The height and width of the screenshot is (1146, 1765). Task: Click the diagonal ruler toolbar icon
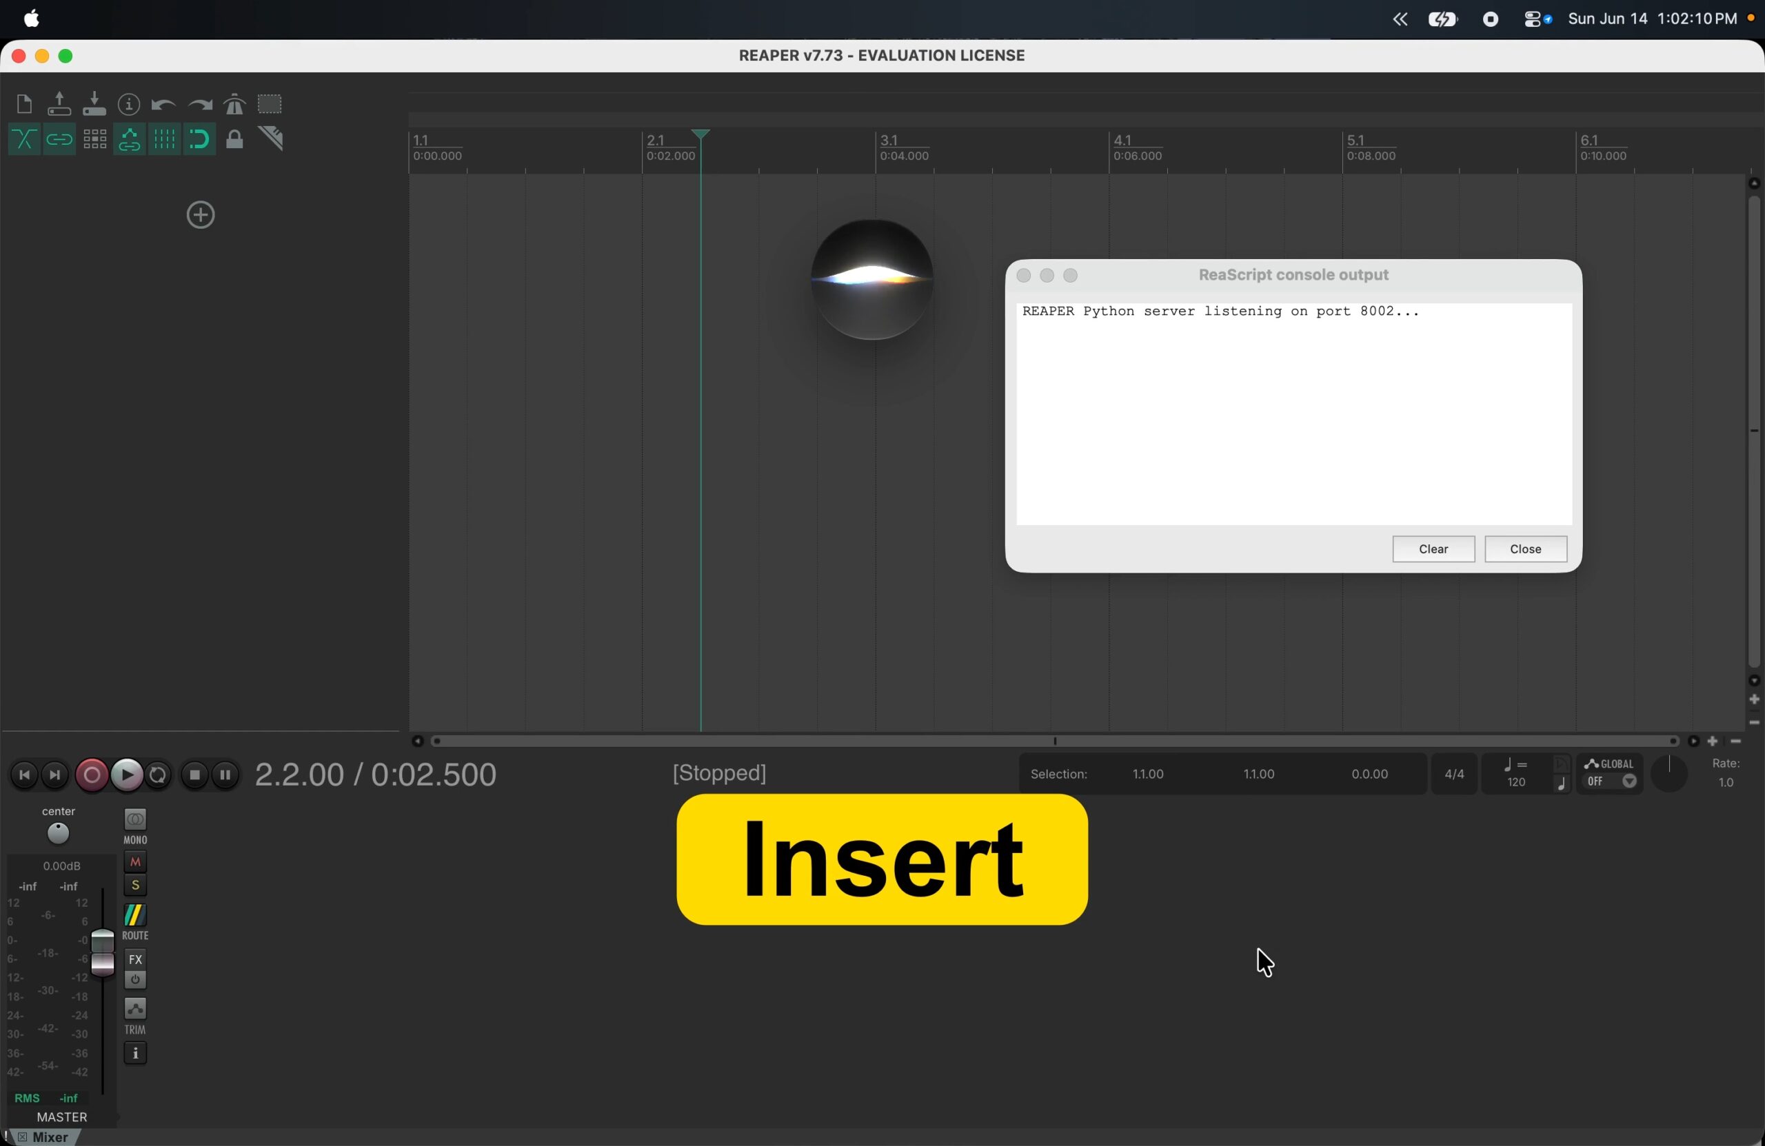pyautogui.click(x=272, y=139)
